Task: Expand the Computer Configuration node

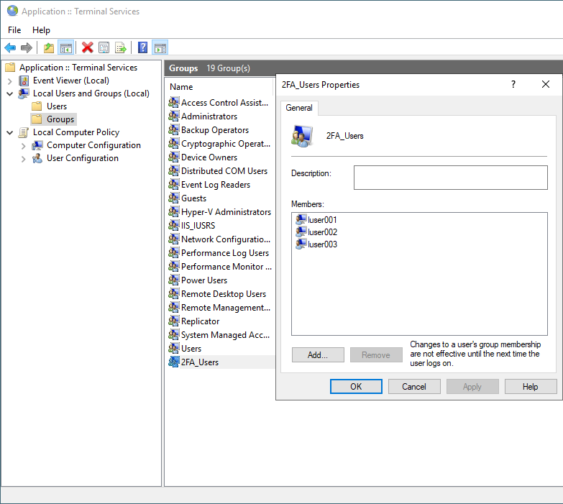Action: (x=23, y=145)
